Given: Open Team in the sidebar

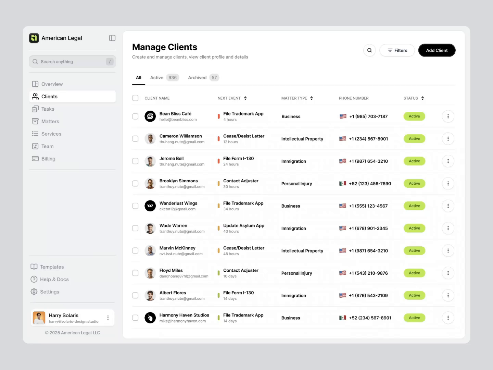Looking at the screenshot, I should [72, 146].
